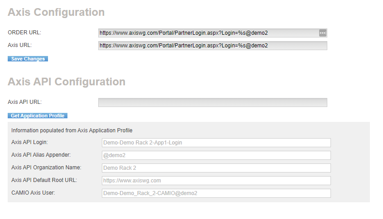Click the empty Axis API URL field
Viewport: 383px width, 219px height.
(x=212, y=103)
